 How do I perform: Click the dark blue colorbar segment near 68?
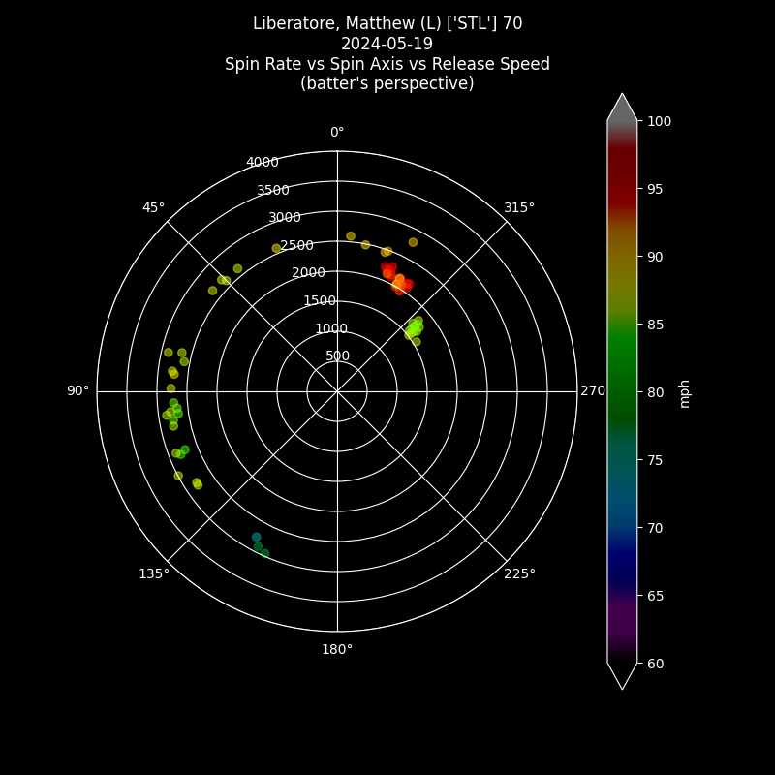pyautogui.click(x=622, y=555)
